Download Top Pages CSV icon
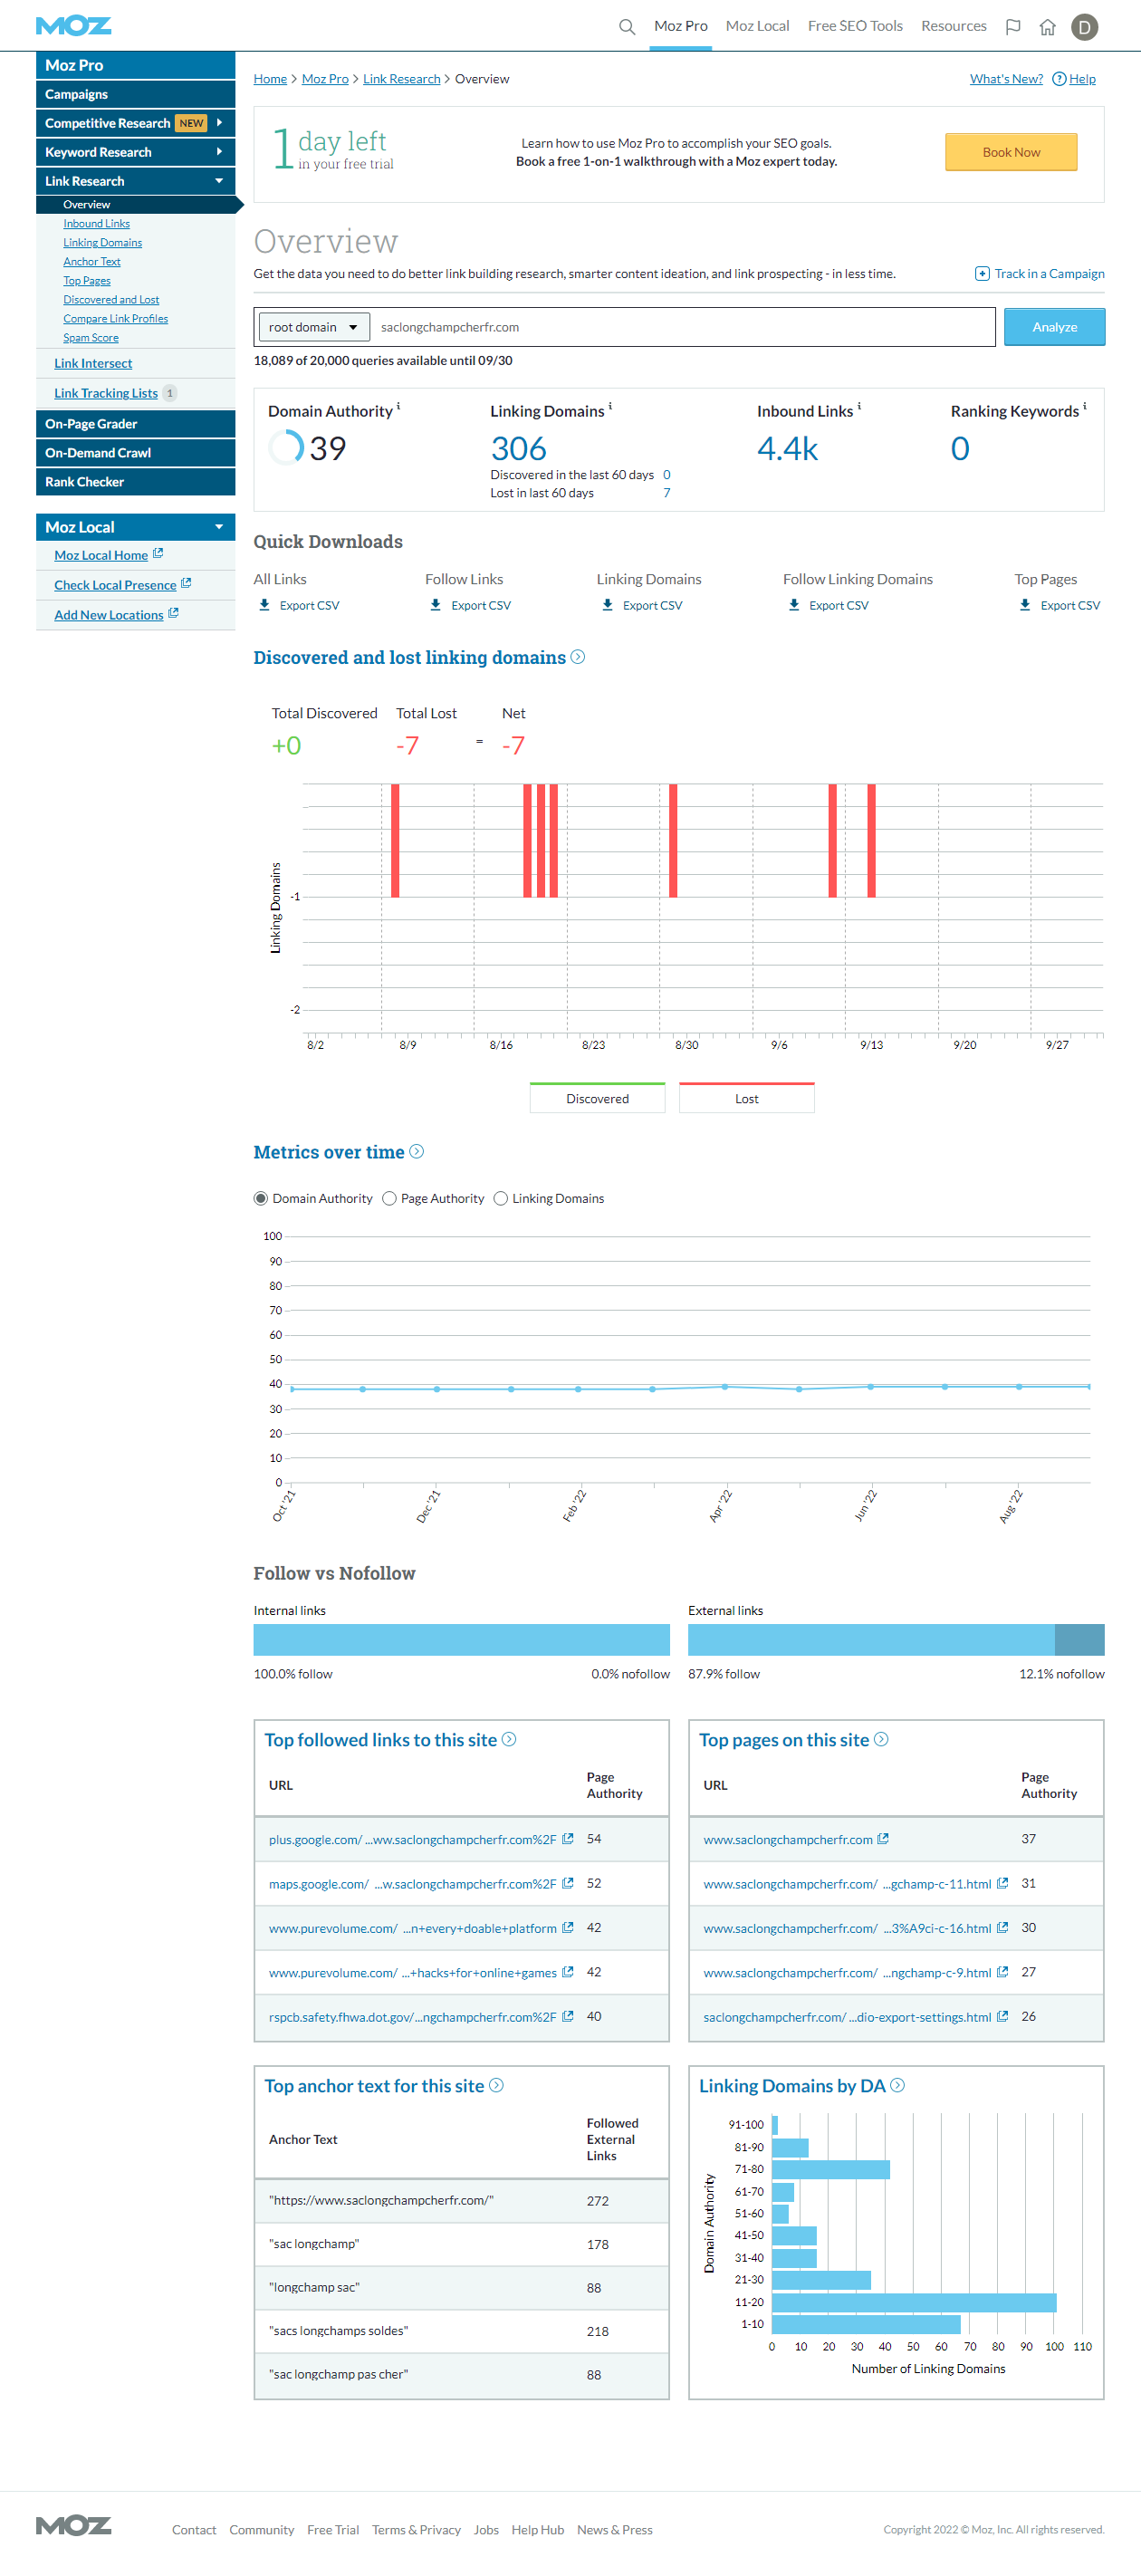1141x2576 pixels. (1025, 605)
